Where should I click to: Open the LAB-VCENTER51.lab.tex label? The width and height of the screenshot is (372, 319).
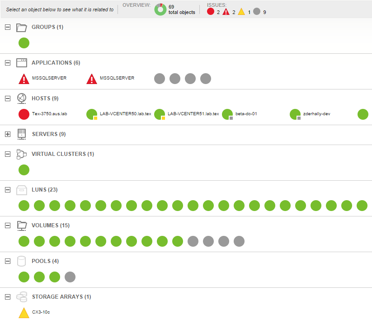pos(193,114)
